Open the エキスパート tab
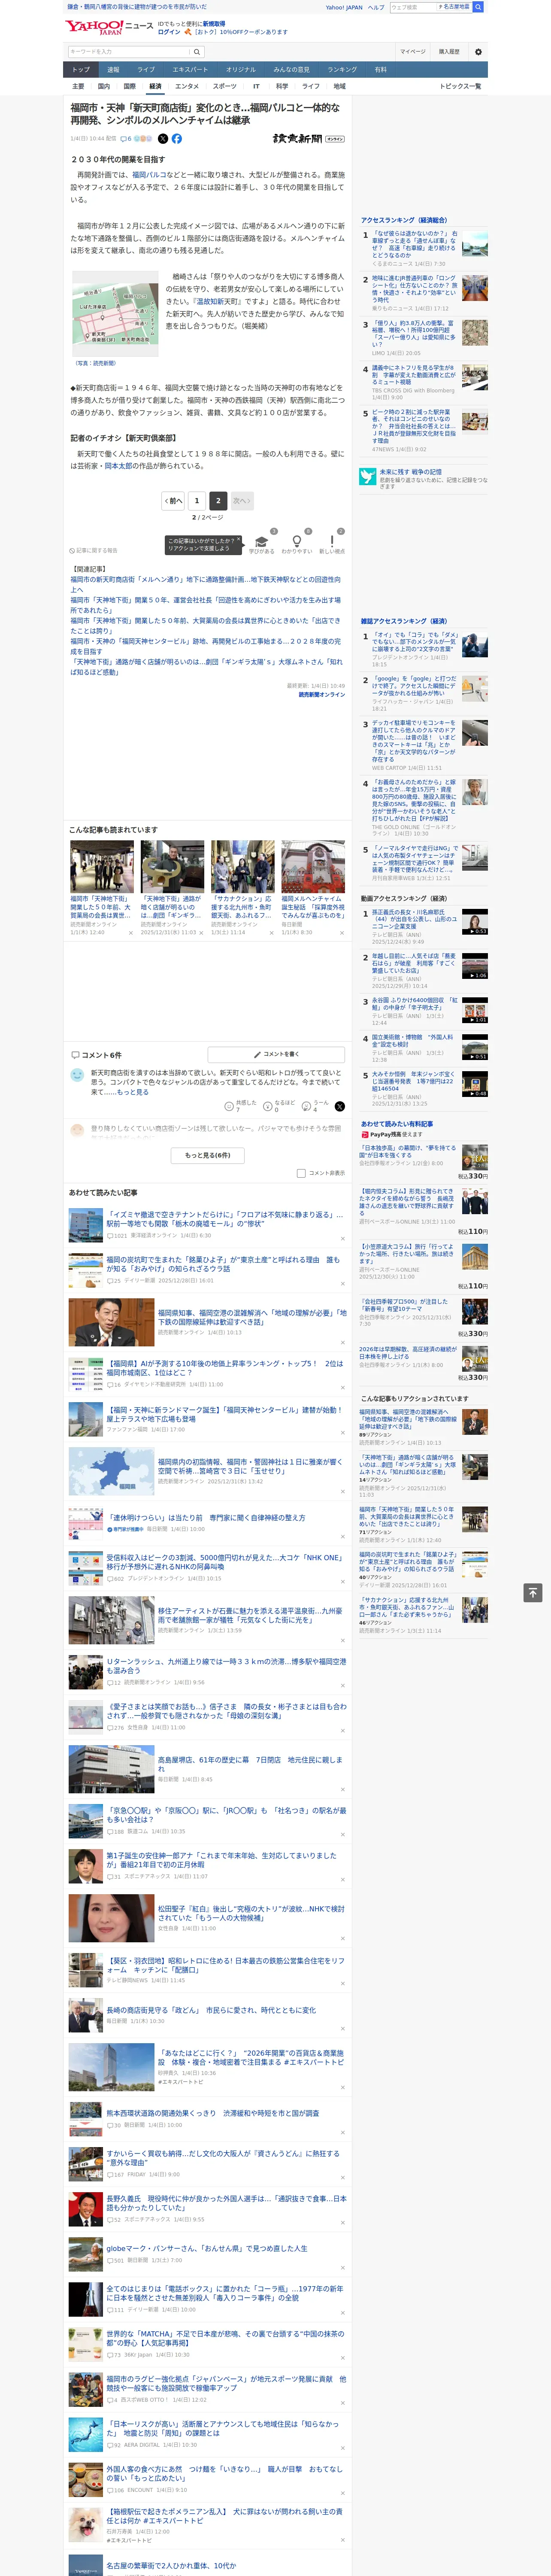551x2576 pixels. tap(190, 70)
